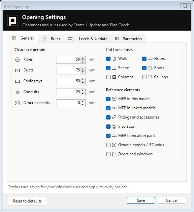Click the Fittings and accessories elbow icon
This screenshot has height=212, width=194.
[114, 117]
